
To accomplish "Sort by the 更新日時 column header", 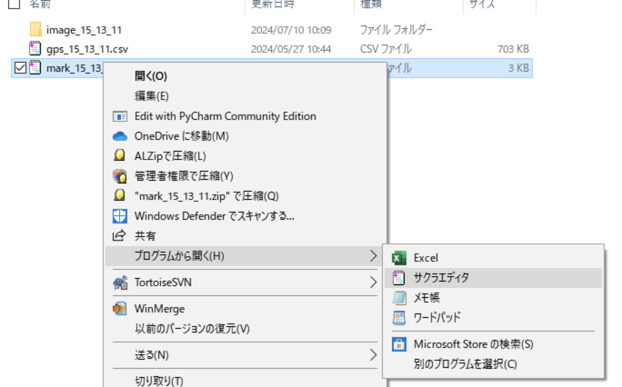I will 273,4.
